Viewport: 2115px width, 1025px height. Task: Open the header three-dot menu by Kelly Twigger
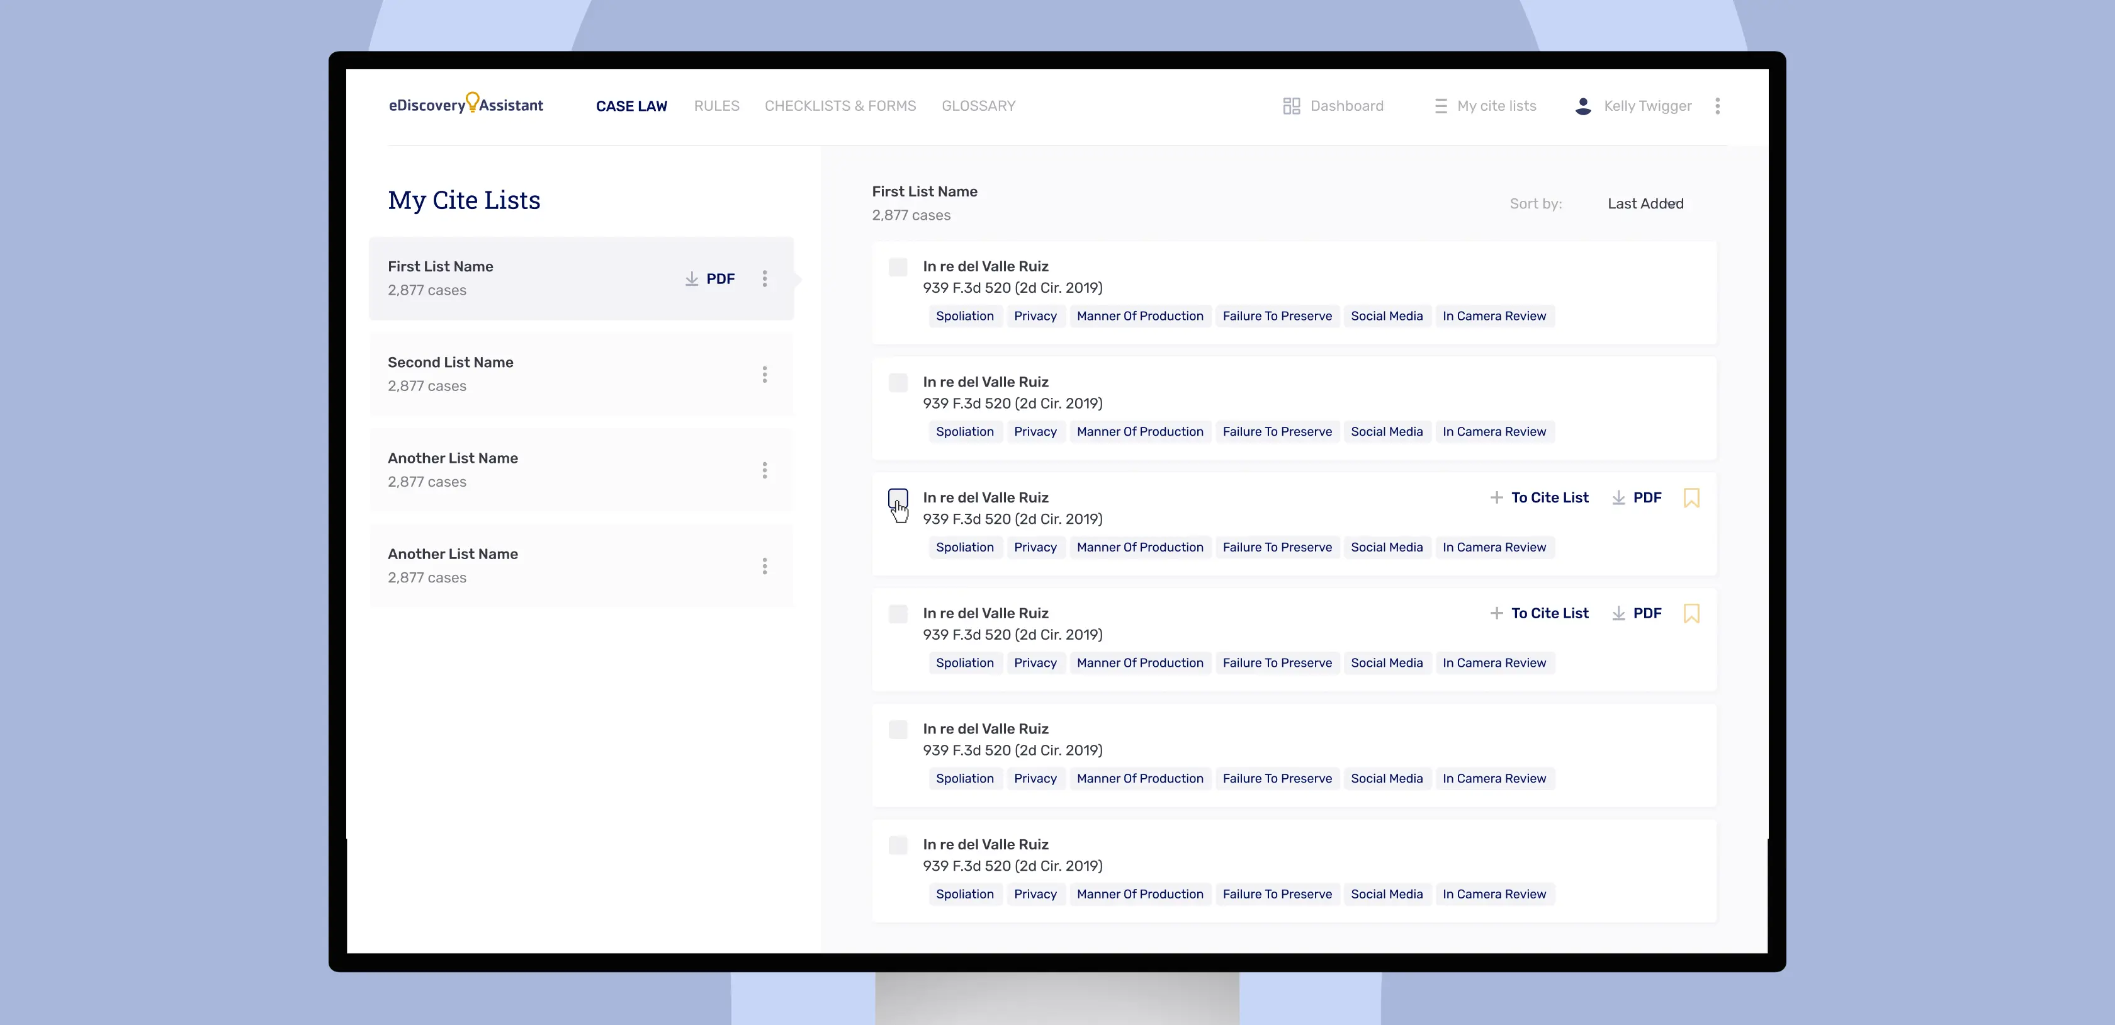1717,106
